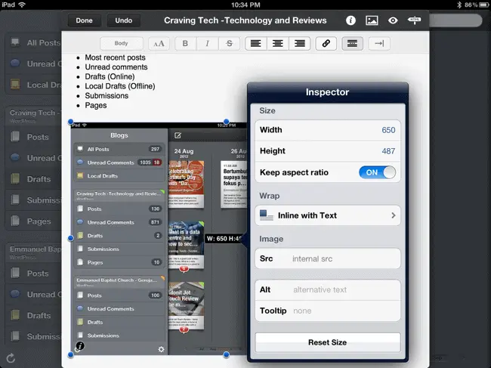The image size is (491, 368).
Task: Click the 'Most recent posts' bullet text
Action: (x=116, y=57)
